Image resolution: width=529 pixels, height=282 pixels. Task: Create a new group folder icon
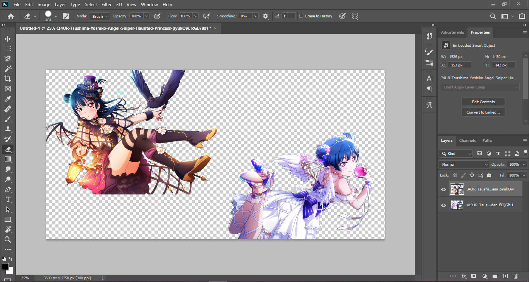pos(495,276)
